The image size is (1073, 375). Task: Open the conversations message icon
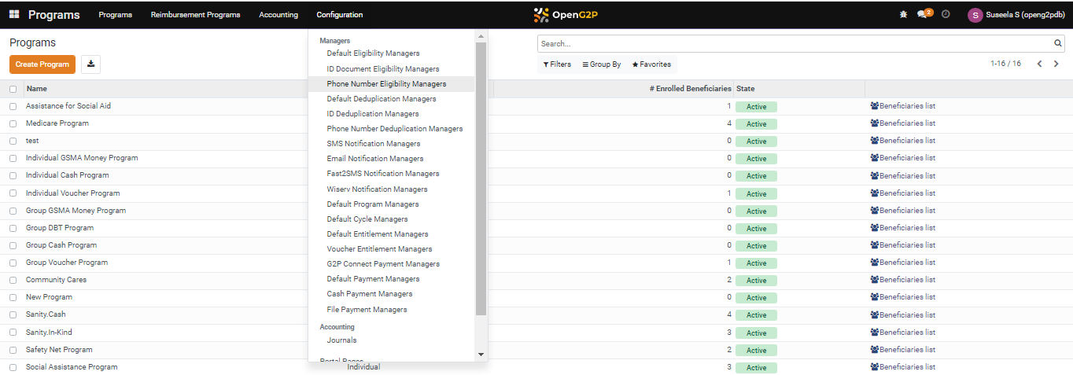point(923,15)
